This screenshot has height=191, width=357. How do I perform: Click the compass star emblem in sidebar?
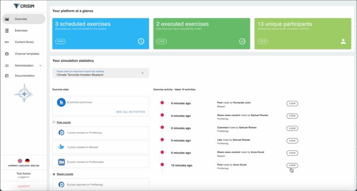(x=24, y=94)
